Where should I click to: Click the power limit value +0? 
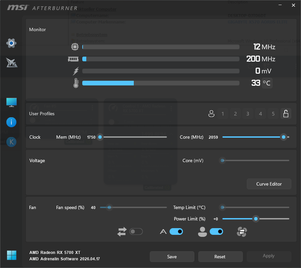216,219
